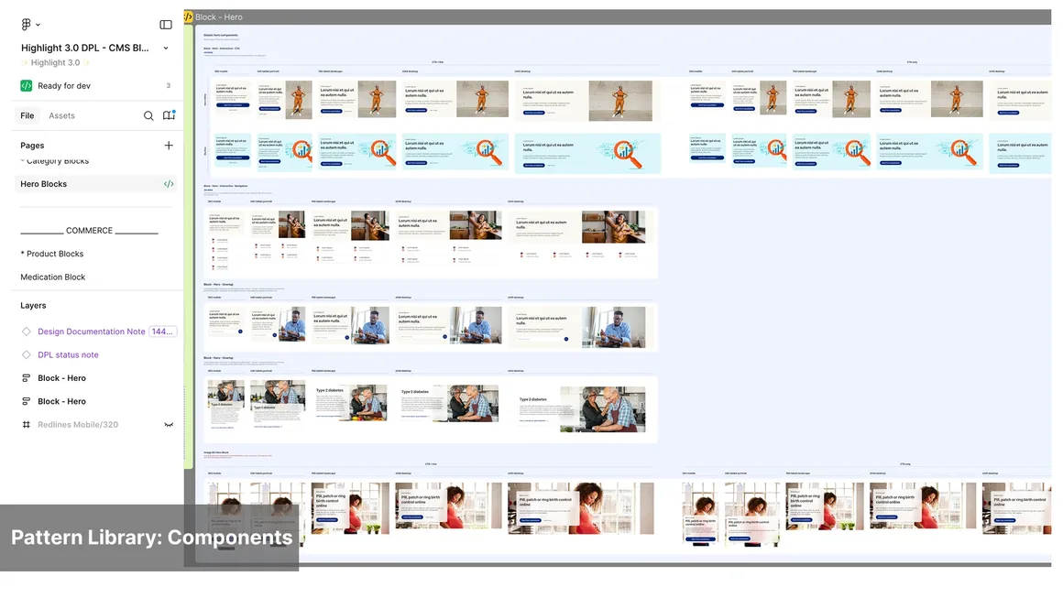Switch to the Assets tab
This screenshot has width=1063, height=598.
[61, 116]
